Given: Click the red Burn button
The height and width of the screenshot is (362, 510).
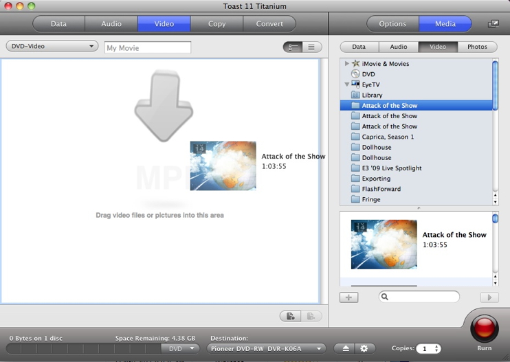Looking at the screenshot, I should pyautogui.click(x=485, y=328).
